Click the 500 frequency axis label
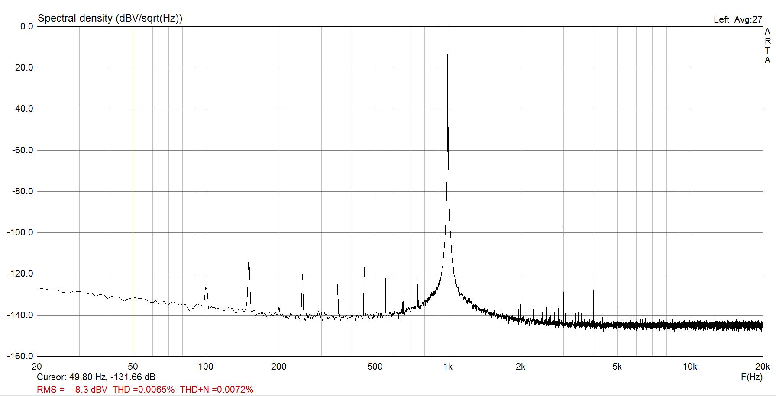Image resolution: width=776 pixels, height=396 pixels. (375, 367)
